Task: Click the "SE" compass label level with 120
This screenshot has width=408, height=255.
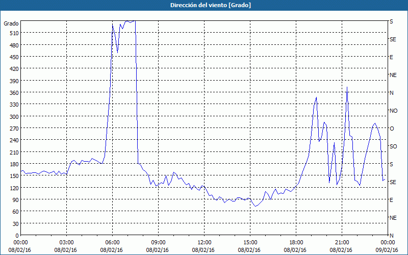Action: tap(393, 182)
